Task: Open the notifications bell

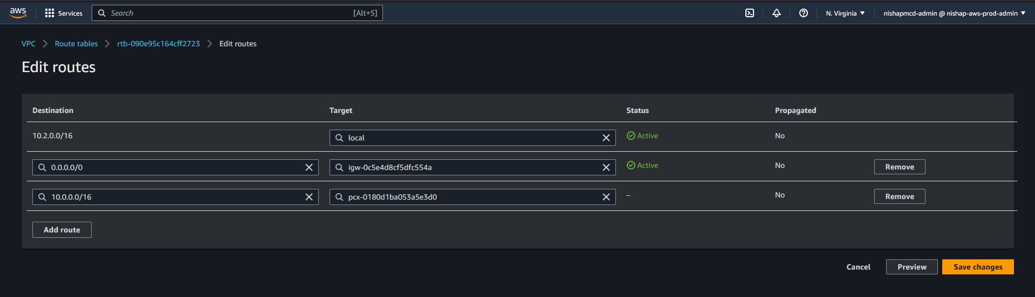Action: click(x=776, y=13)
